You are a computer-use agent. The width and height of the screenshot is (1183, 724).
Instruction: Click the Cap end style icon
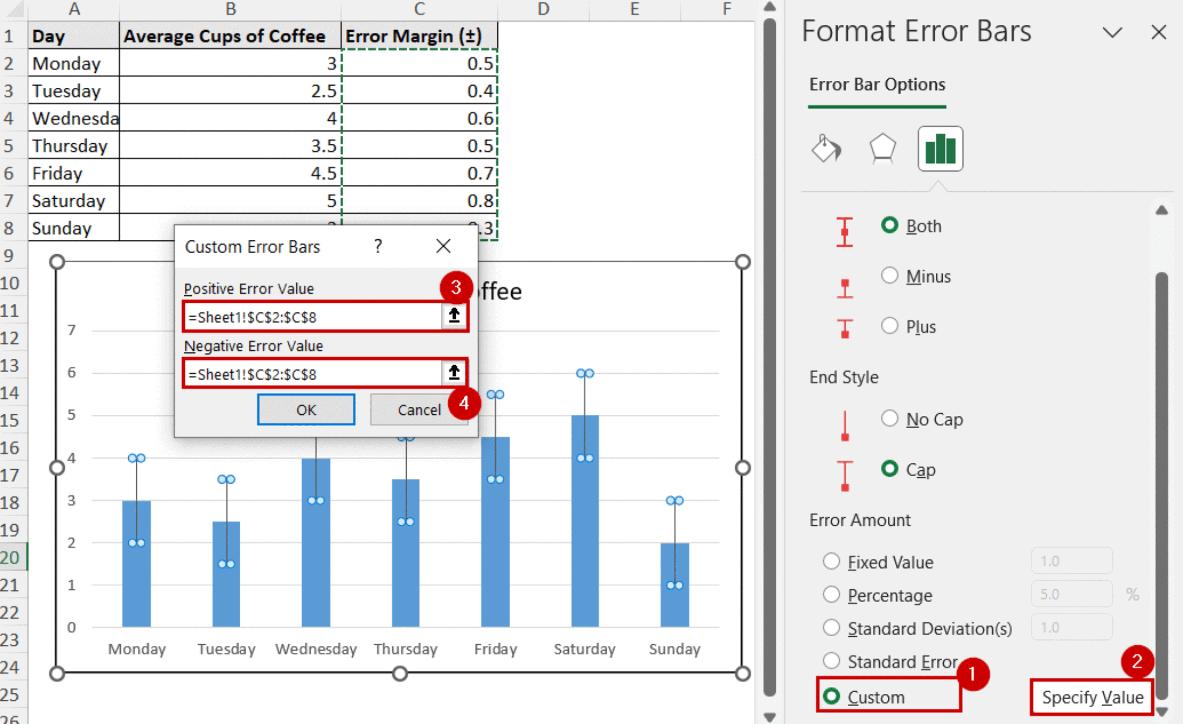[x=845, y=476]
